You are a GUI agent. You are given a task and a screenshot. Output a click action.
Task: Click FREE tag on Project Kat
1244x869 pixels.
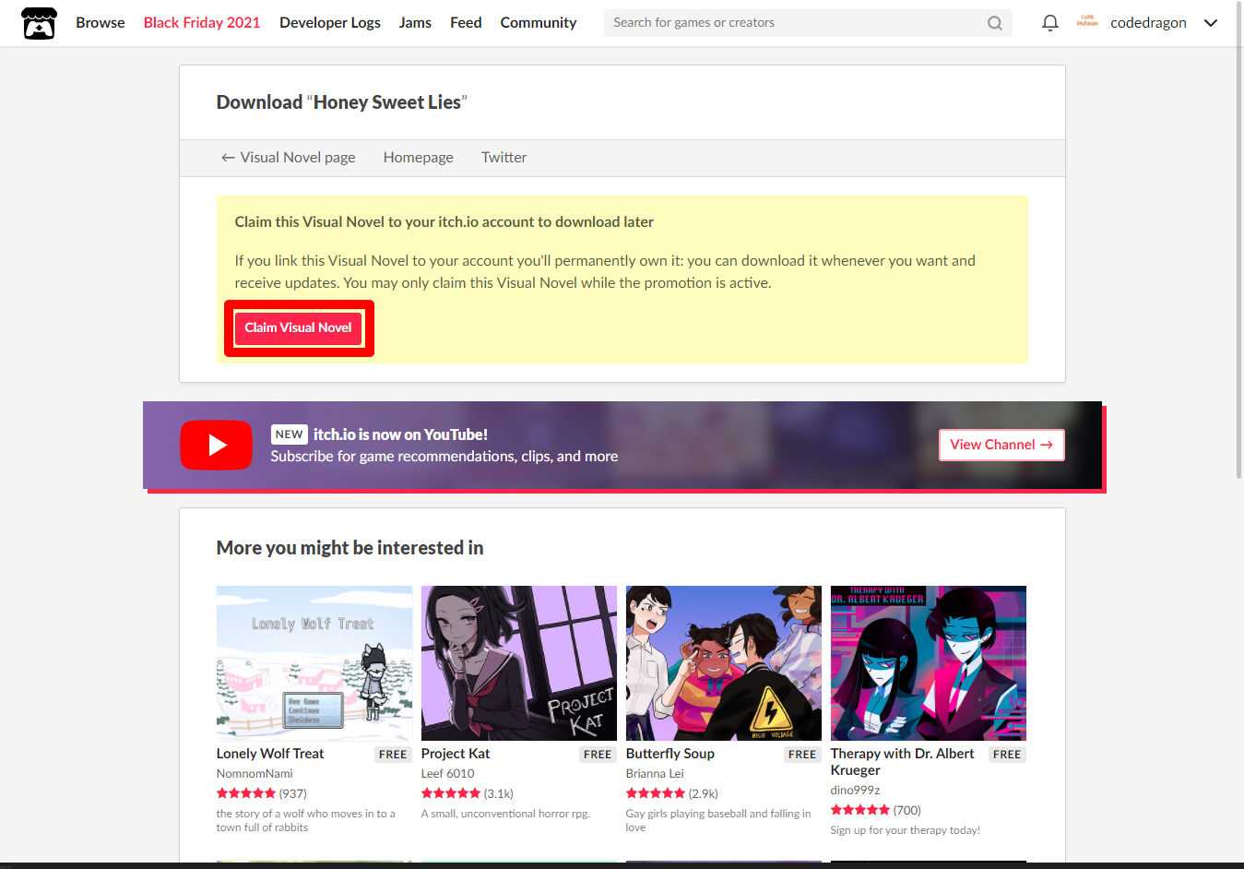pos(598,755)
